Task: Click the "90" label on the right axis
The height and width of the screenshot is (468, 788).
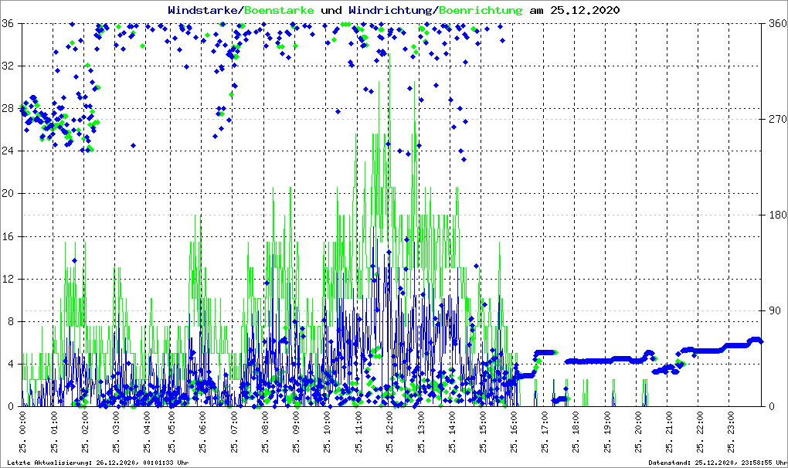Action: click(773, 310)
